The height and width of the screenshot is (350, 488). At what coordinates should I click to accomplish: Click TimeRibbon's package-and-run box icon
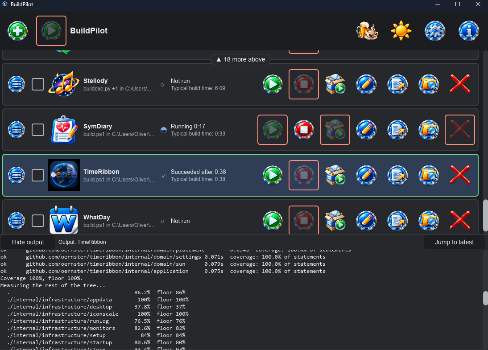point(335,175)
